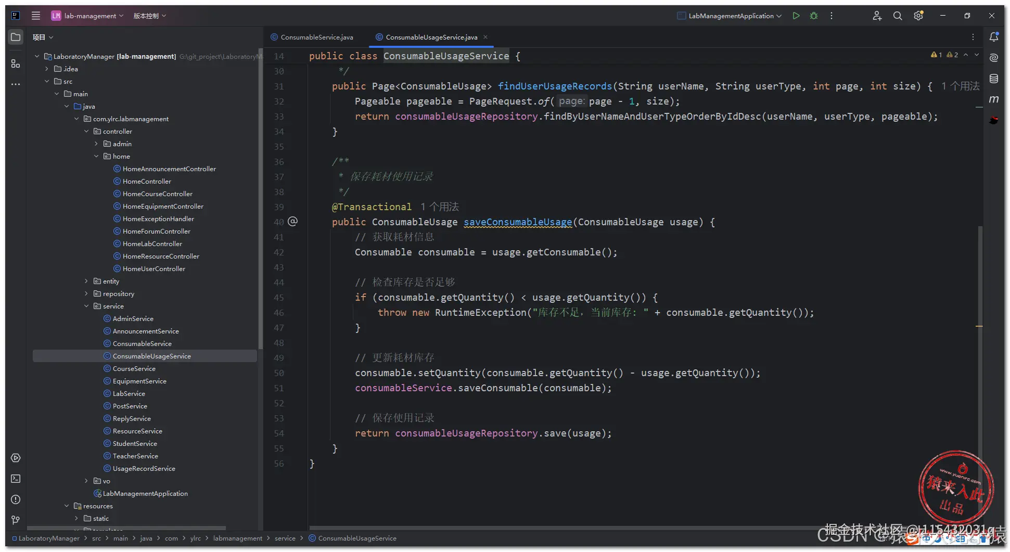
Task: Open the main hamburger menu
Action: (36, 16)
